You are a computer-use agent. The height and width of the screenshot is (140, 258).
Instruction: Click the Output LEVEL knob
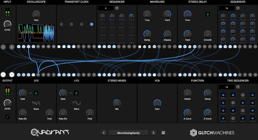coord(7,103)
